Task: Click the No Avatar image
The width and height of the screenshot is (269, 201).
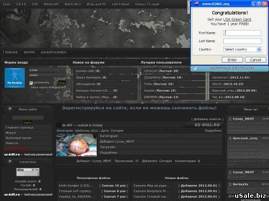Action: click(15, 78)
